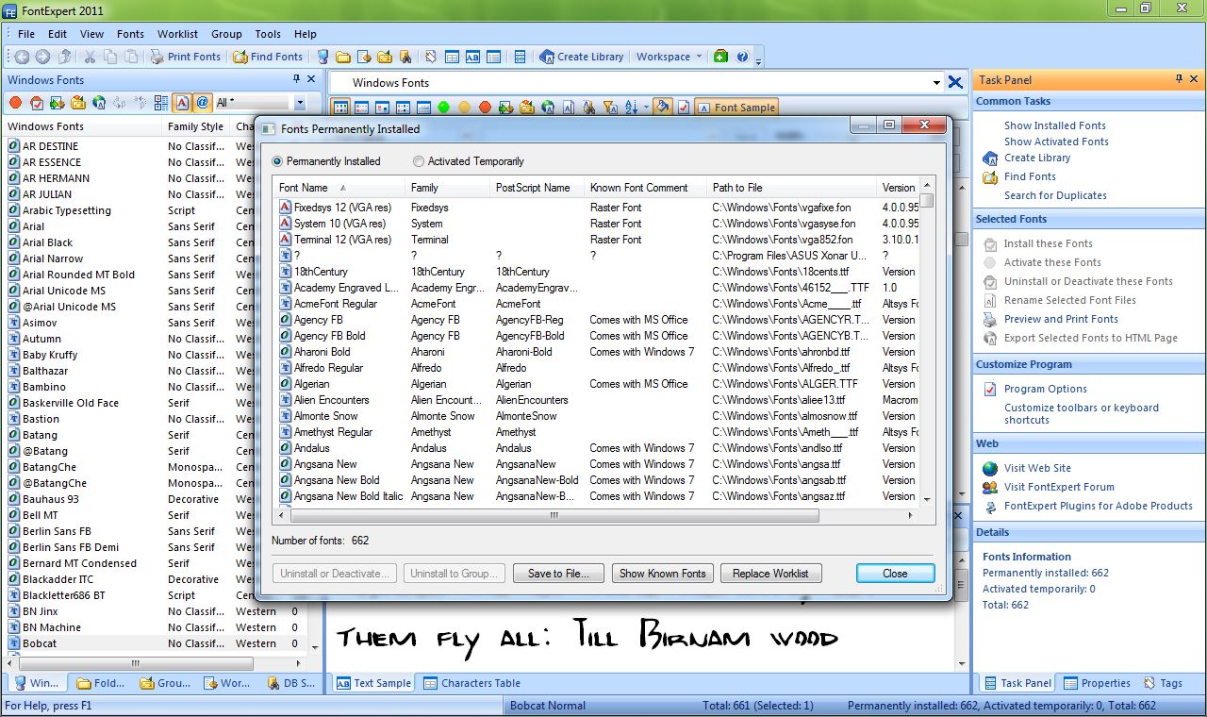Viewport: 1207px width, 717px height.
Task: Click the globe with font icon in left panel toolbar
Action: click(99, 103)
